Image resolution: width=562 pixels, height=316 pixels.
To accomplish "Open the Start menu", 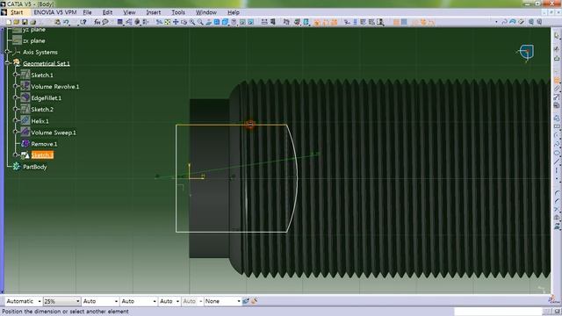I will tap(17, 12).
